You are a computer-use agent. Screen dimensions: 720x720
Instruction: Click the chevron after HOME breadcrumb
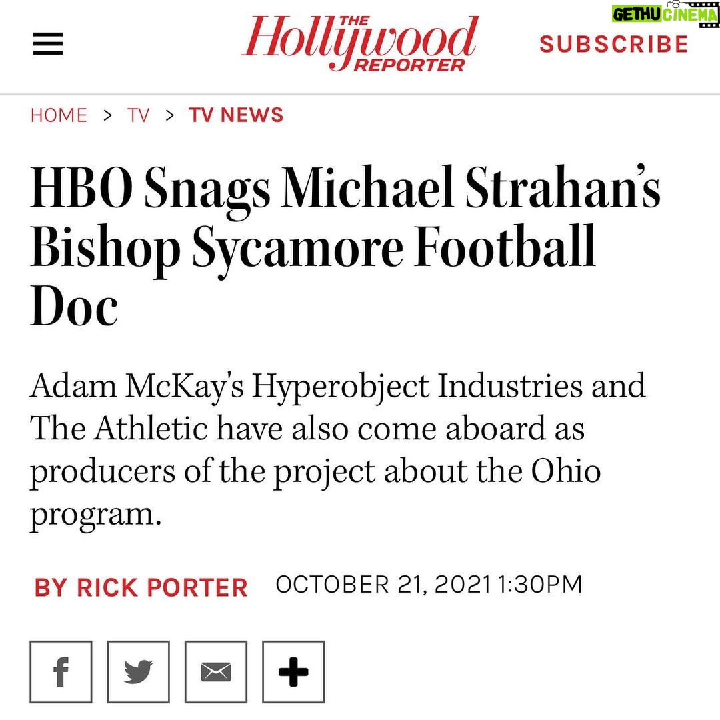tap(107, 115)
